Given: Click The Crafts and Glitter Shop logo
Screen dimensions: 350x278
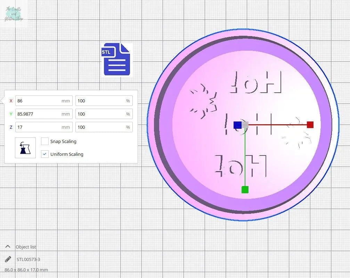Looking at the screenshot, I should [14, 14].
